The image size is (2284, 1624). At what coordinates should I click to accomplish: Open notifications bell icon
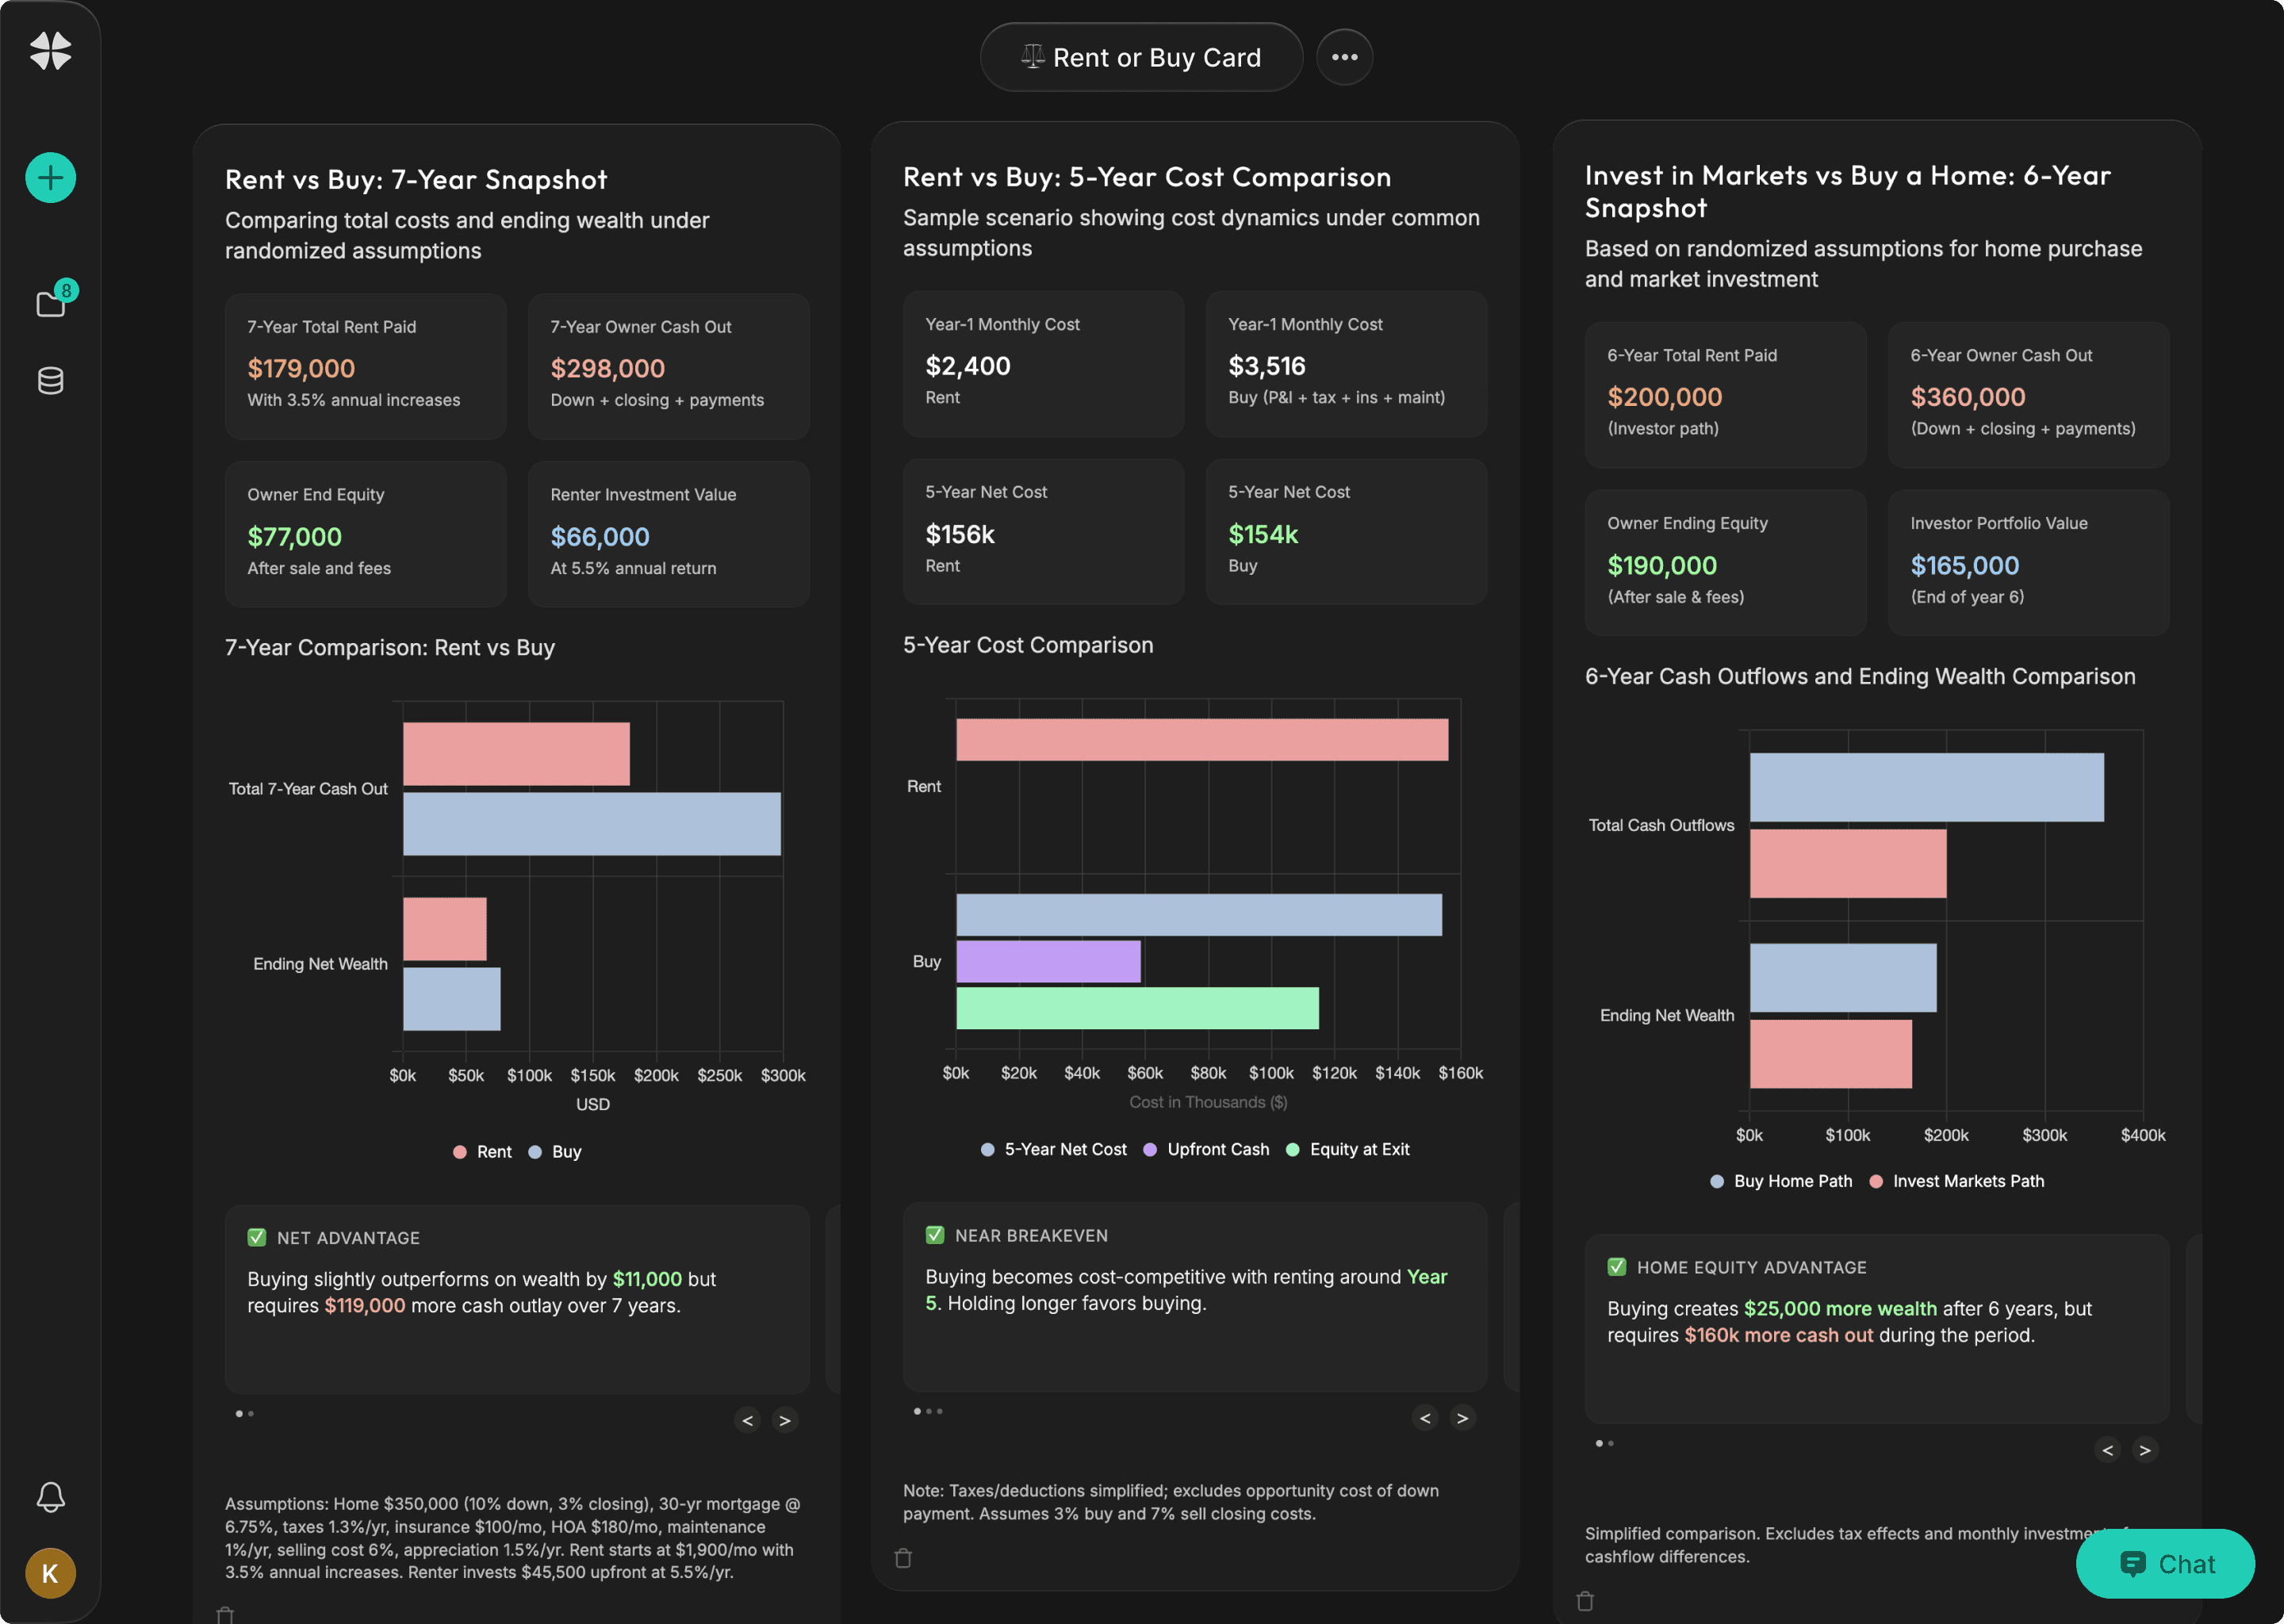pos(50,1497)
